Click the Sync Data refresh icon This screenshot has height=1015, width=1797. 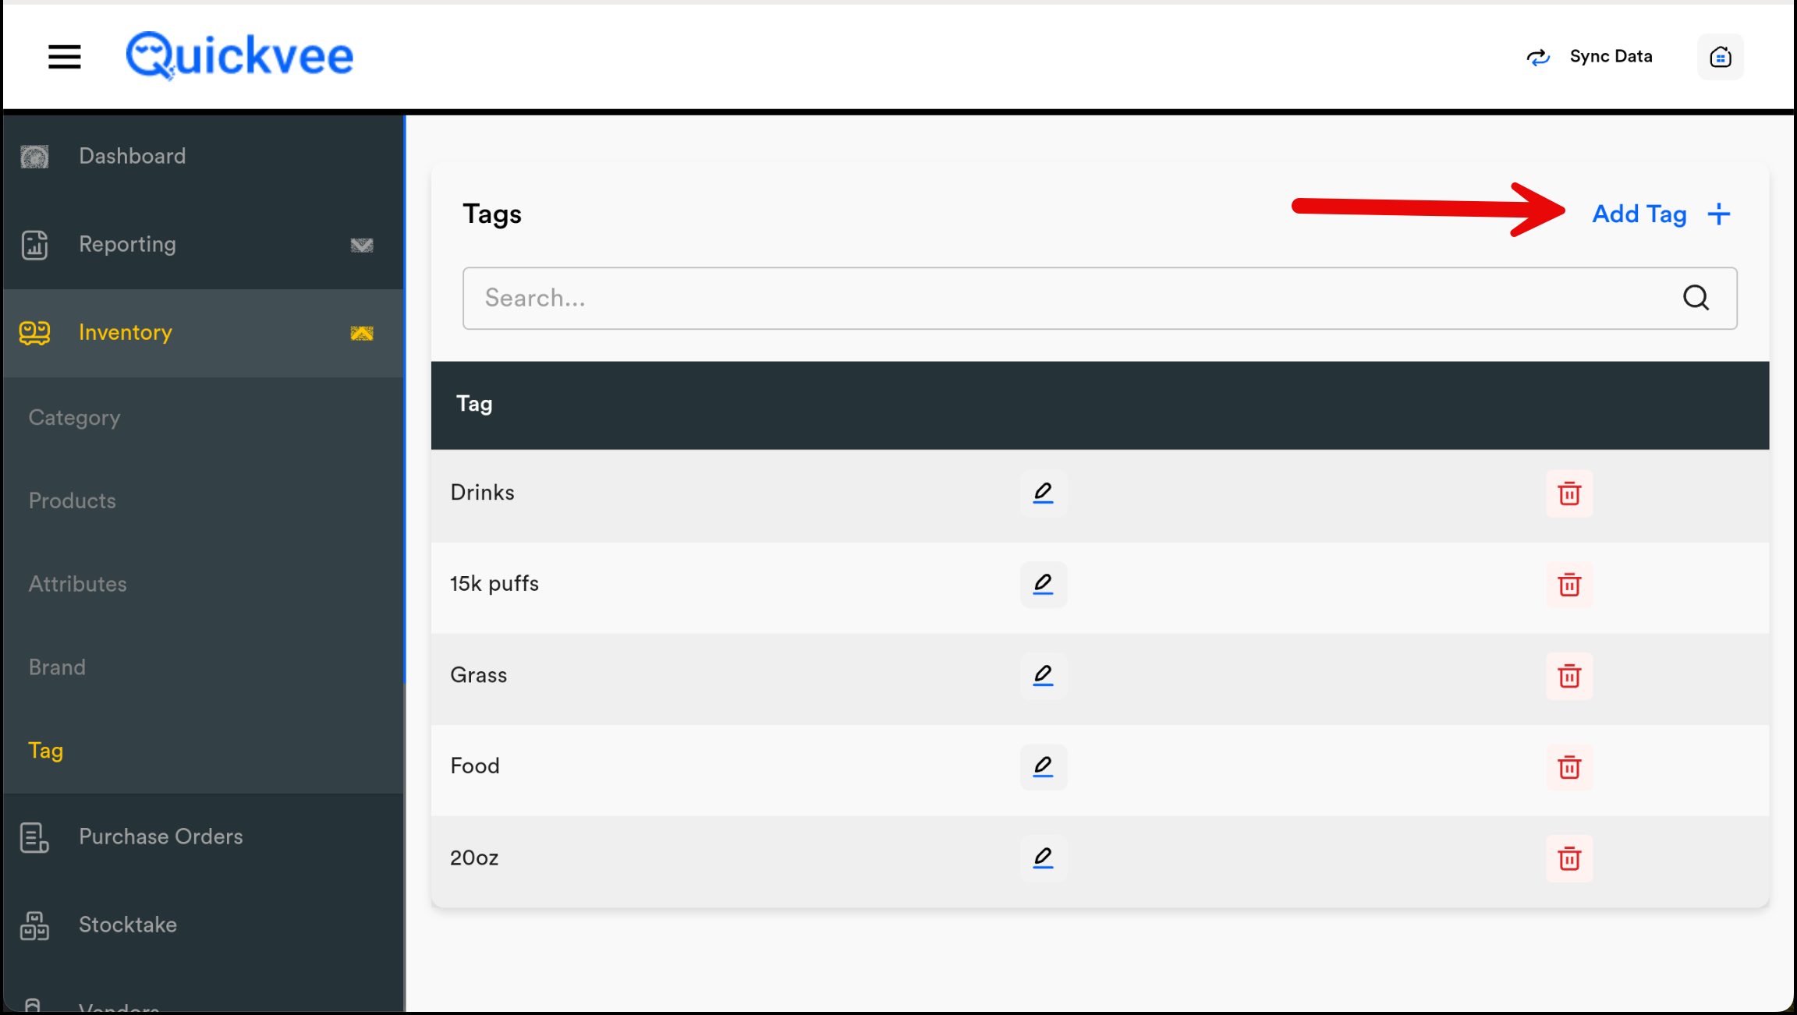click(1538, 57)
